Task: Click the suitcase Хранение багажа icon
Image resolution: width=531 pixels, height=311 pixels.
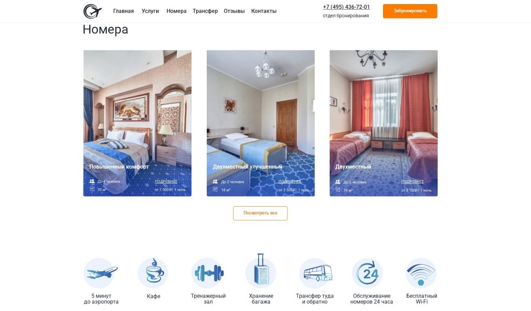Action: (261, 270)
